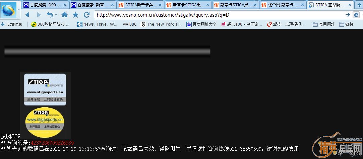The image size is (363, 159).
Task: Close the STIGA斯蒂卡乒 tab
Action: [x=160, y=5]
